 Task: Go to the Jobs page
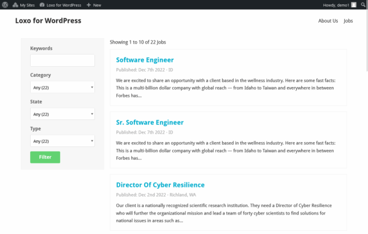point(348,21)
